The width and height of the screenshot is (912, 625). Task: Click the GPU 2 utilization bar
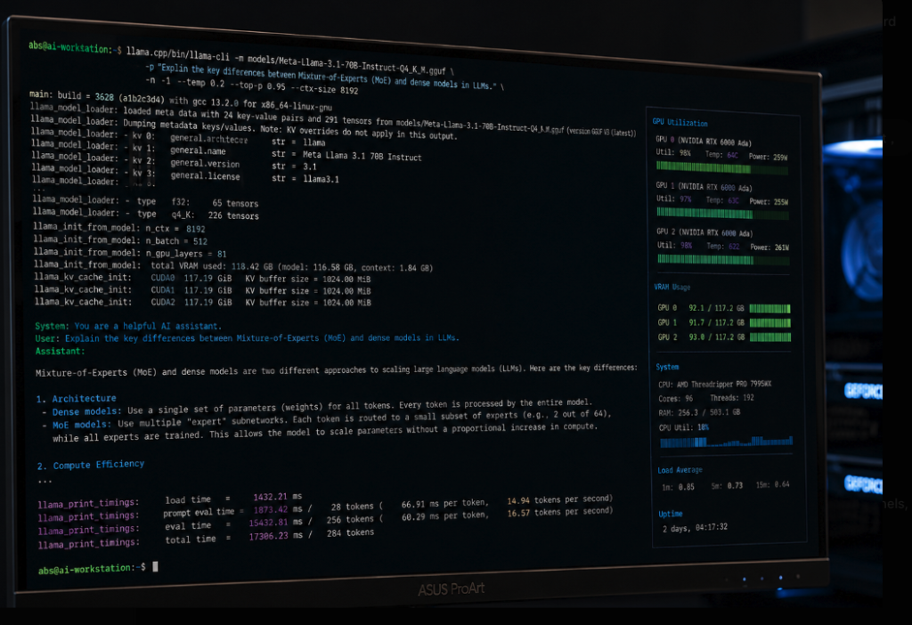723,260
